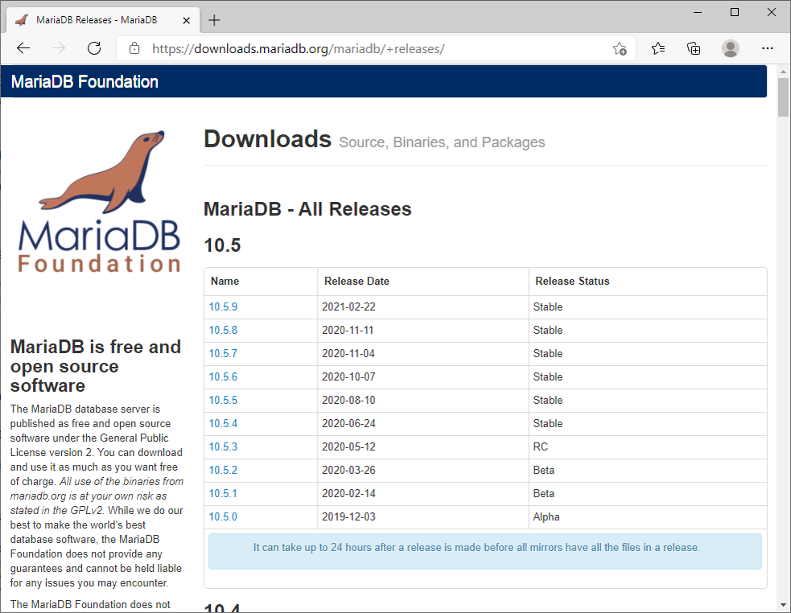Open Settings and more ellipsis menu

[768, 48]
